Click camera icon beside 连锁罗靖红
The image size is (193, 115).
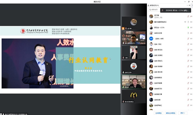pyautogui.click(x=191, y=105)
